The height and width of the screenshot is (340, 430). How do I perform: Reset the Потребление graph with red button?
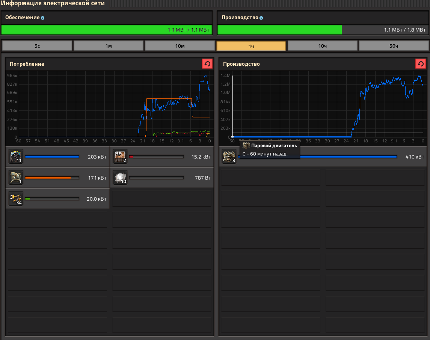tap(207, 63)
